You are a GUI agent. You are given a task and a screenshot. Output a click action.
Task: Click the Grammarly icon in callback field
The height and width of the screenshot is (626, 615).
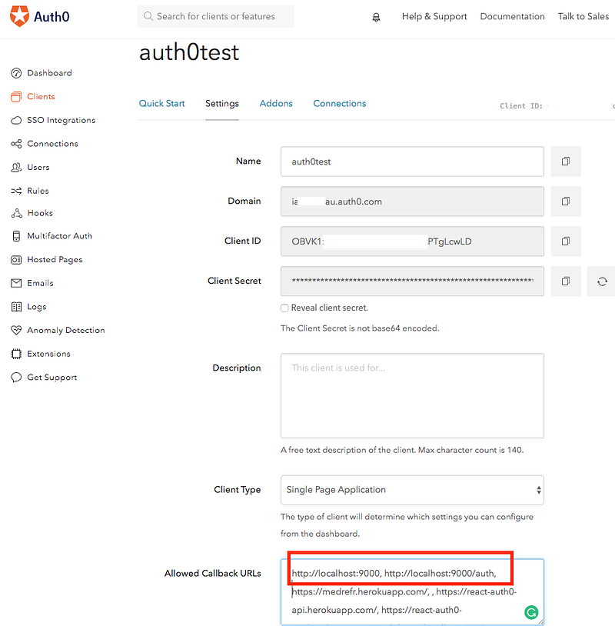click(531, 612)
